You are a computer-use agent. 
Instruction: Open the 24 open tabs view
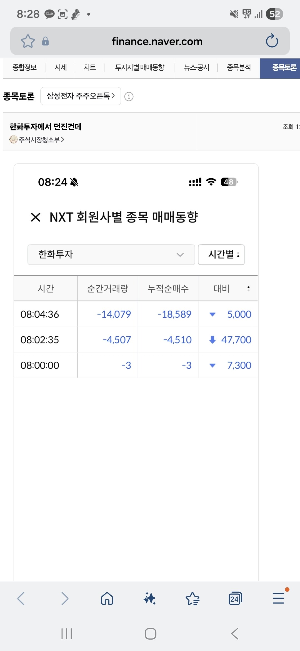pyautogui.click(x=235, y=598)
